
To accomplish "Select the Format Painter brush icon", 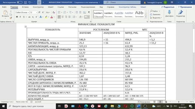I will (x=11, y=18).
